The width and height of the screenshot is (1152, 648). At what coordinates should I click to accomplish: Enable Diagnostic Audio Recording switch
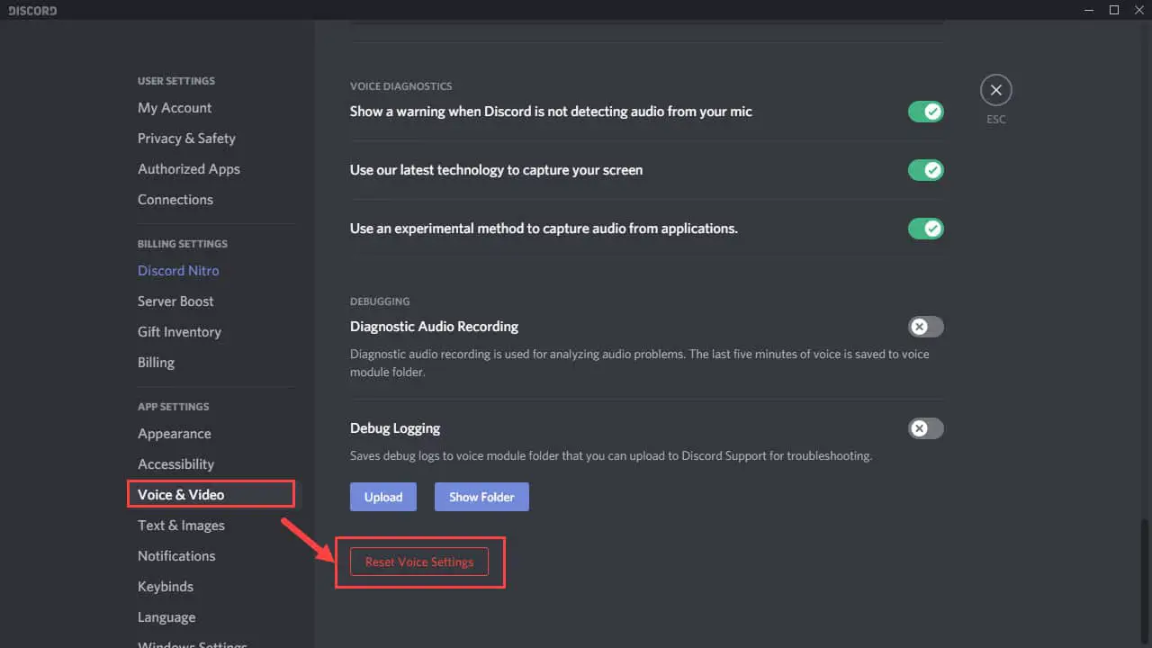[x=925, y=327]
